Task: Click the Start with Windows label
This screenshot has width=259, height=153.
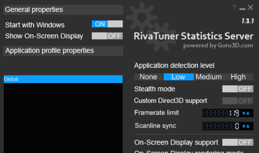Action: [35, 25]
